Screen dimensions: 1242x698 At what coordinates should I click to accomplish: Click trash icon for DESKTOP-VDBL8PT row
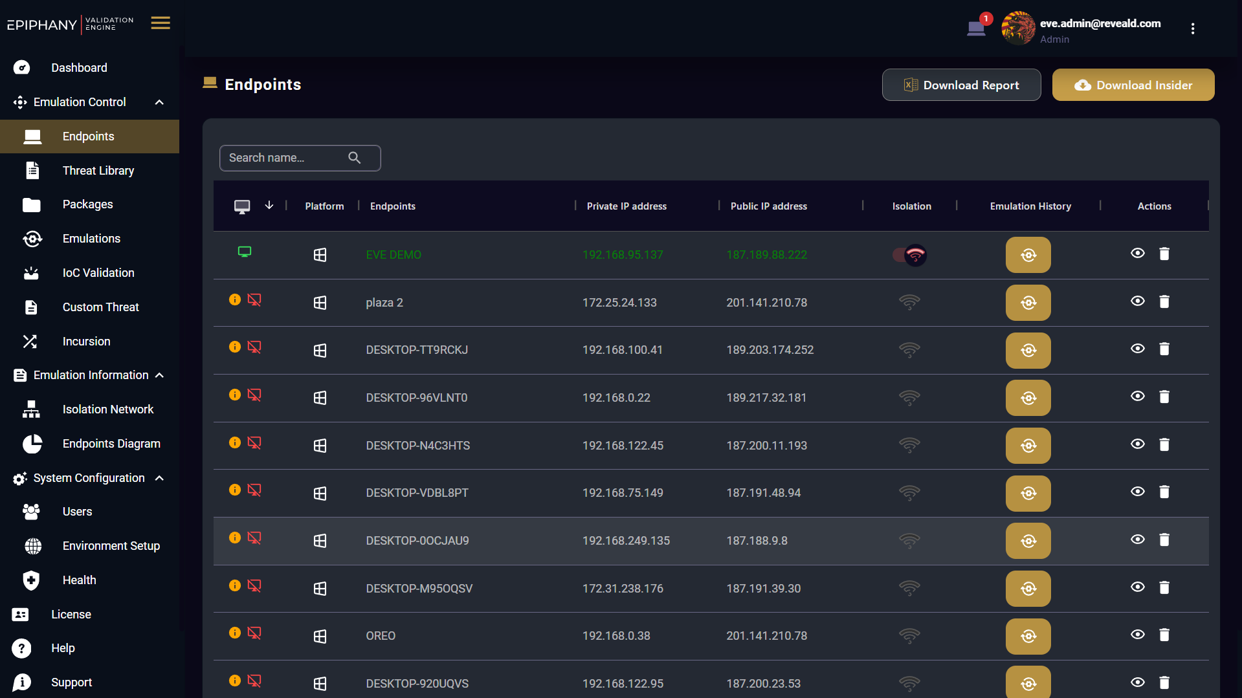[1164, 492]
